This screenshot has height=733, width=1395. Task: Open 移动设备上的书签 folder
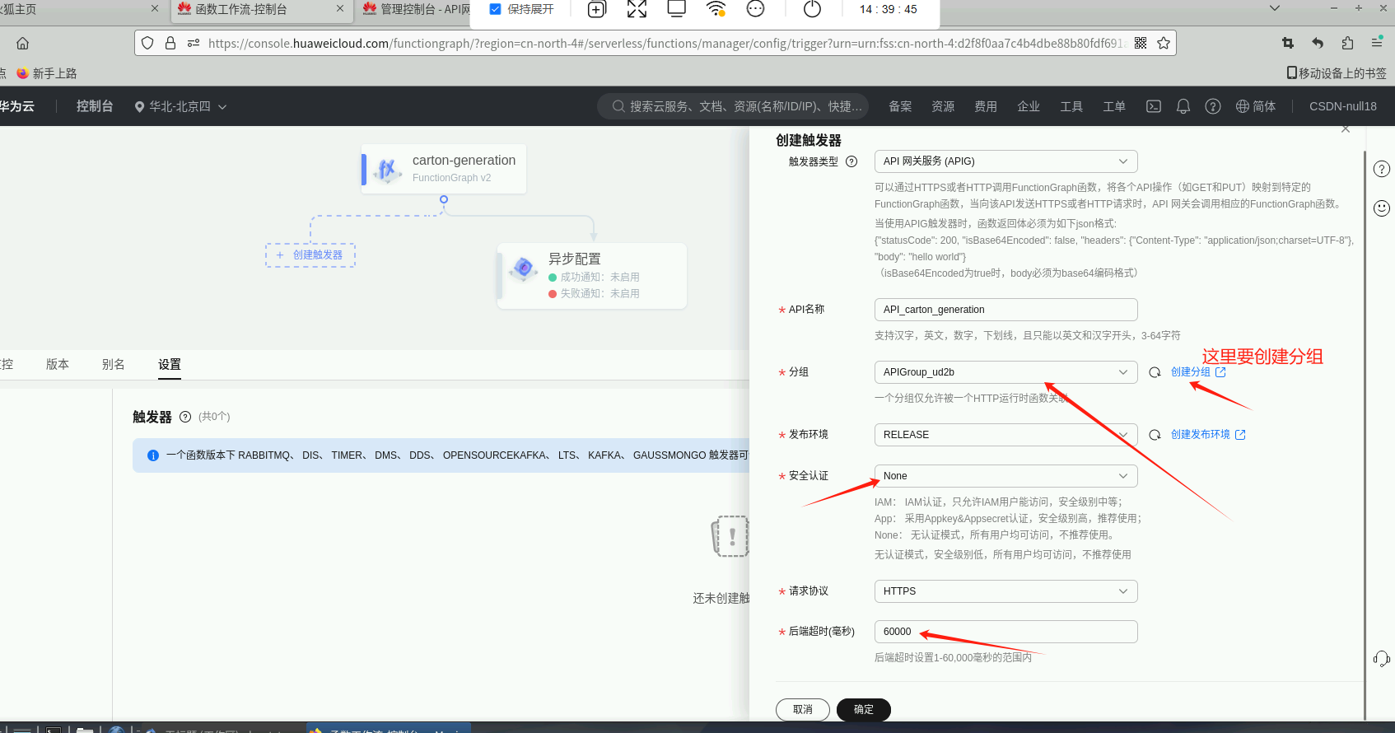click(1337, 73)
